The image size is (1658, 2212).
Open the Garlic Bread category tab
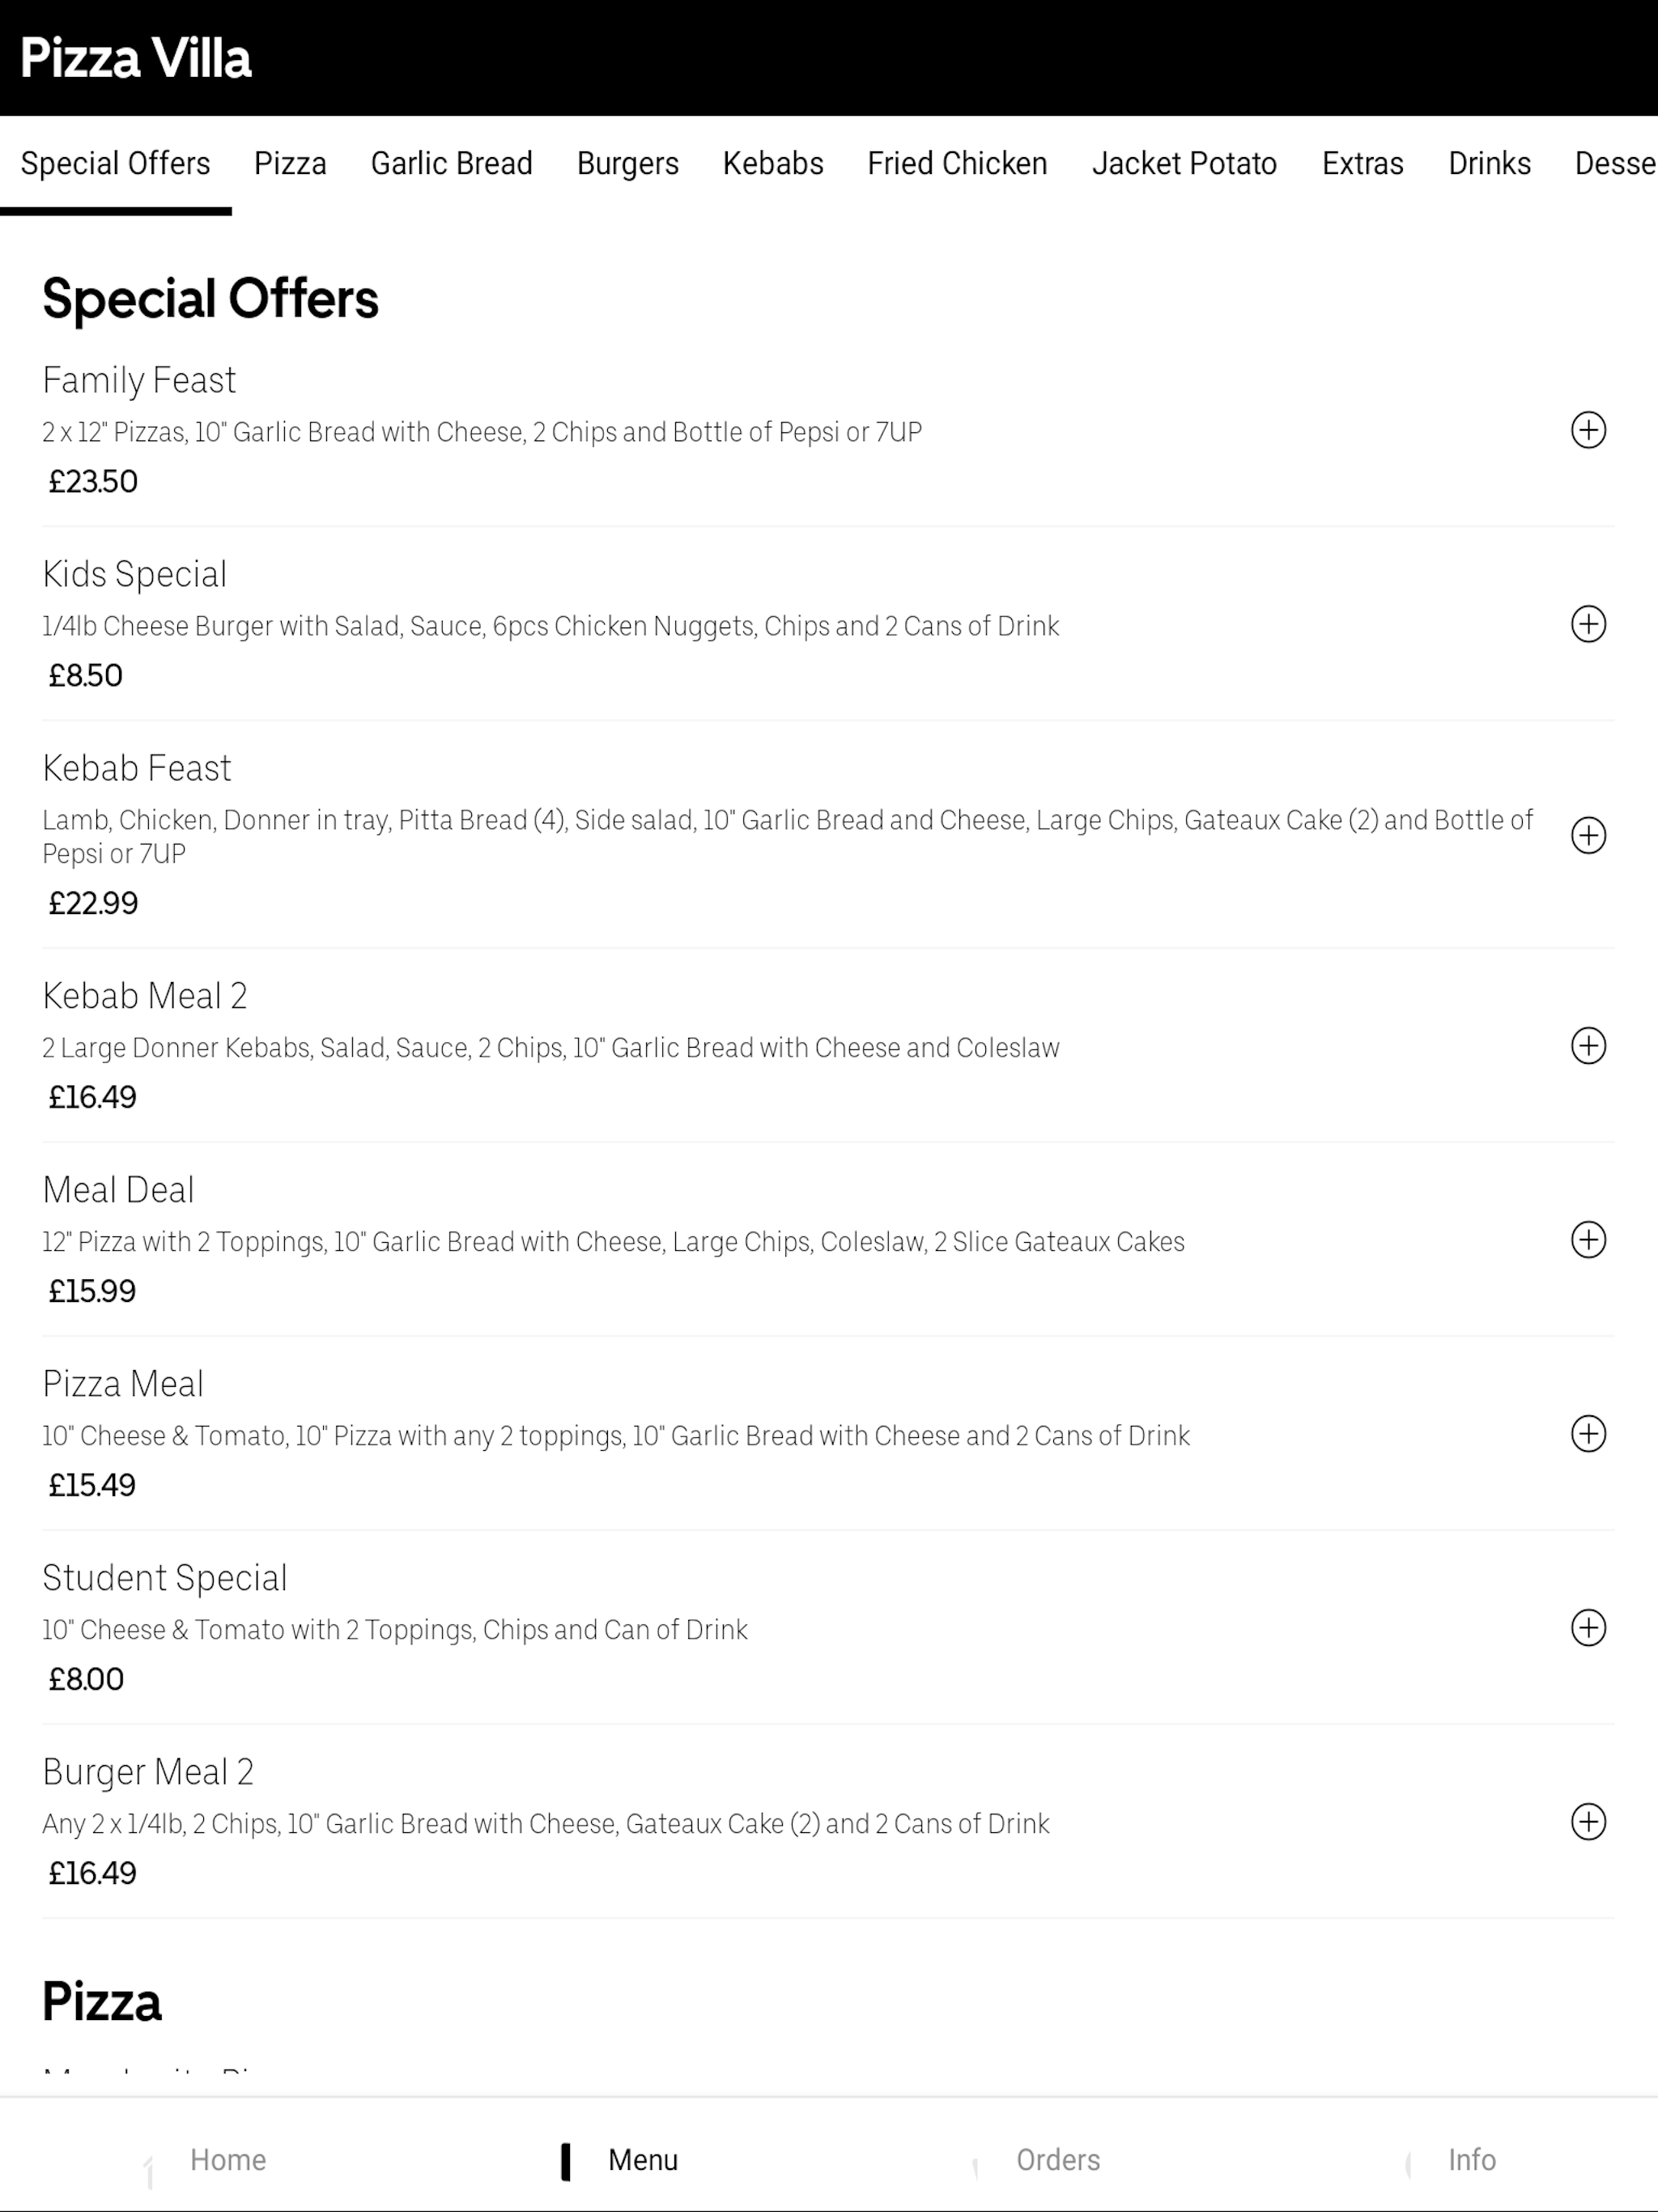451,163
